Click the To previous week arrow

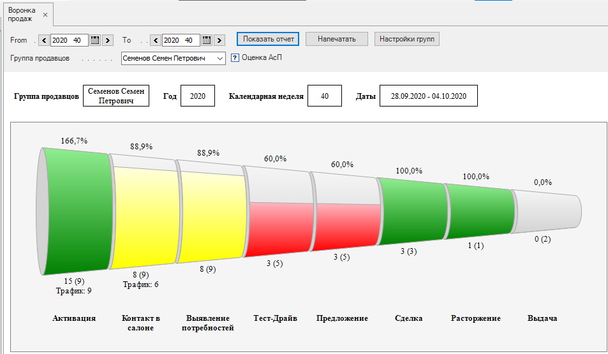click(x=156, y=40)
